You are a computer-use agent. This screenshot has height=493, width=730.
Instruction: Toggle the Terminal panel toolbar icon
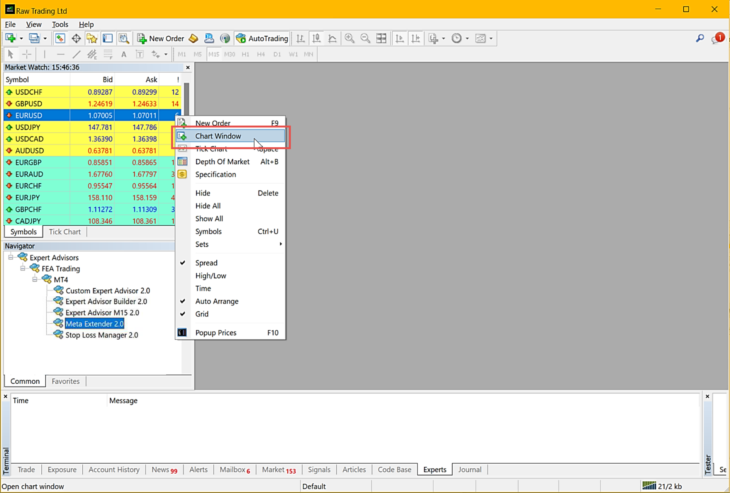coord(108,38)
